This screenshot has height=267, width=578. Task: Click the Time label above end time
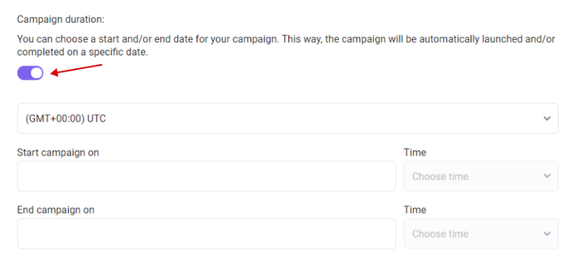415,209
